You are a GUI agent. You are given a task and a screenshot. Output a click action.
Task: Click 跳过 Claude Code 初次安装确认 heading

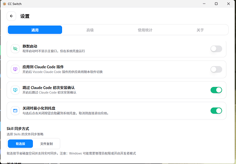(x=48, y=87)
